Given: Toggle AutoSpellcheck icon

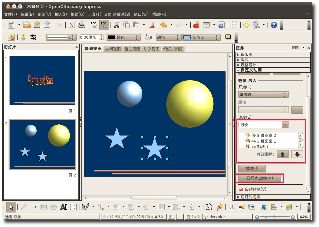Looking at the screenshot, I should coord(104,25).
